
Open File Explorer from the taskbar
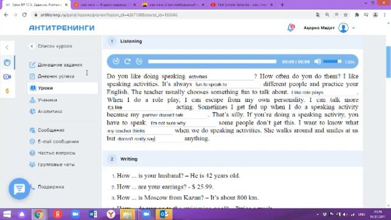tap(128, 215)
